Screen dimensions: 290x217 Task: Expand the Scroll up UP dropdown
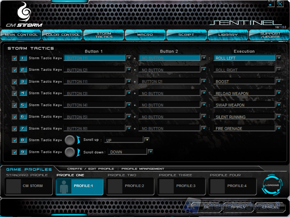[x=147, y=140]
